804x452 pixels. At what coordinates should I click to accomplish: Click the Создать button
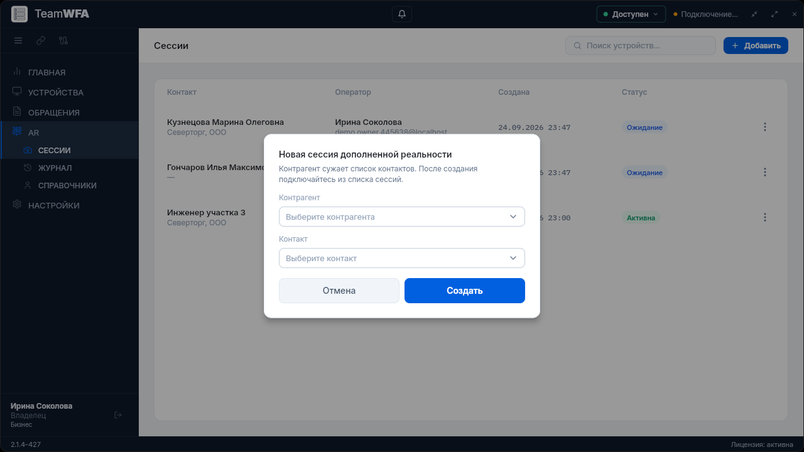(x=465, y=291)
